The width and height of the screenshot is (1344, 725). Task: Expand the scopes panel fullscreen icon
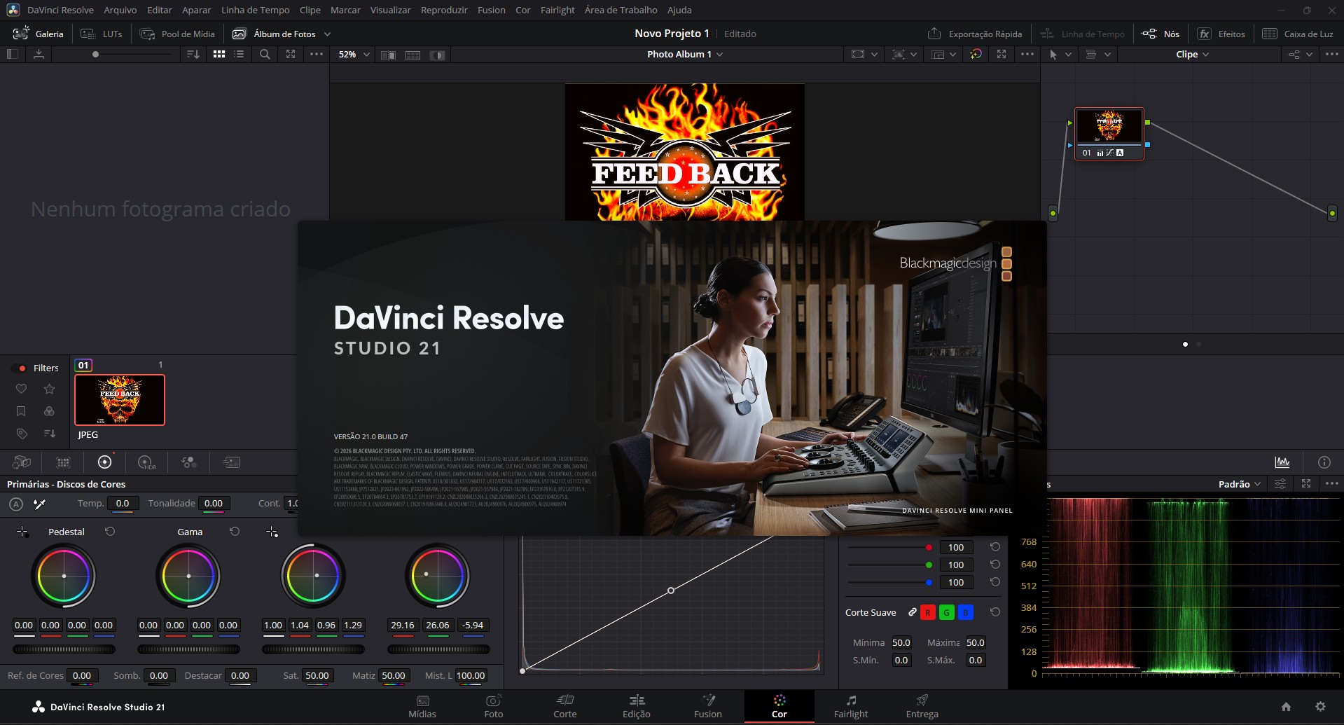(x=1306, y=484)
